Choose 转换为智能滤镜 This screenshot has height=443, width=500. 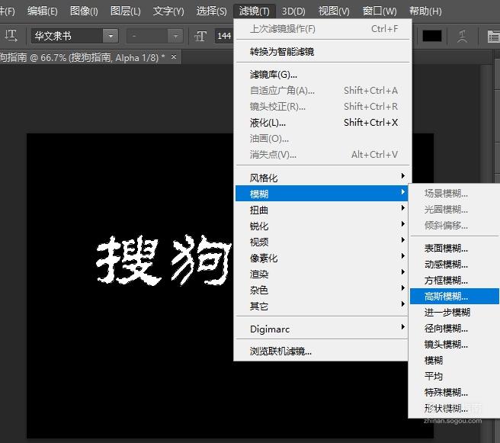point(322,51)
